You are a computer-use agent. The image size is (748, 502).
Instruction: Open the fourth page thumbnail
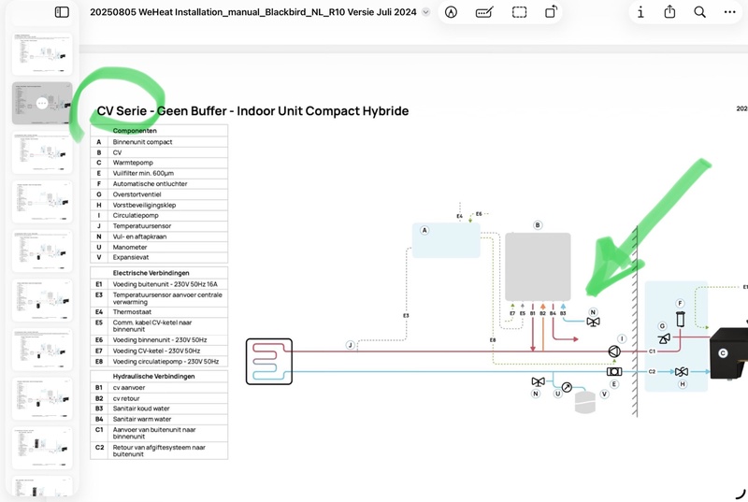point(42,202)
